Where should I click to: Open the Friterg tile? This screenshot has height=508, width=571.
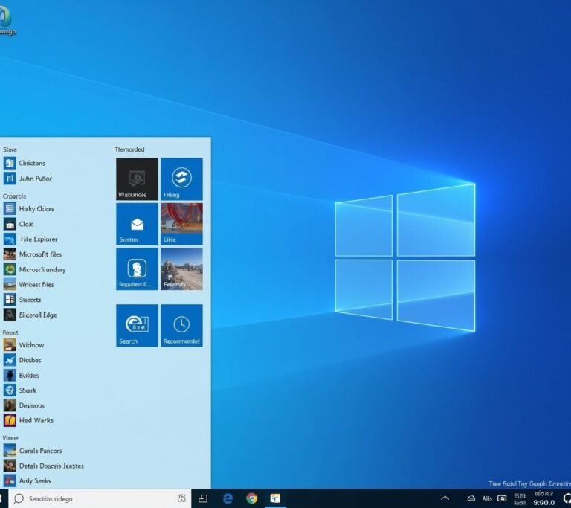tap(181, 179)
